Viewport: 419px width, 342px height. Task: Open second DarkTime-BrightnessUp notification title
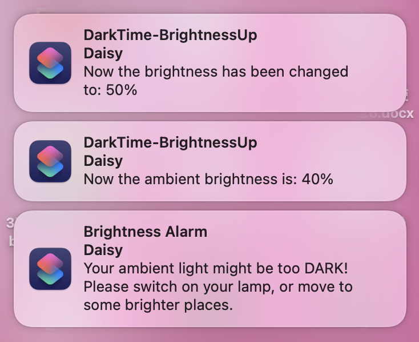(x=170, y=143)
